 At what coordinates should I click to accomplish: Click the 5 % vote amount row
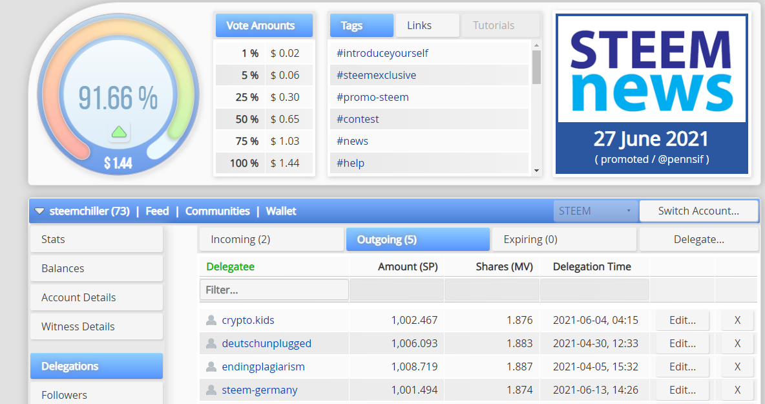click(x=264, y=75)
